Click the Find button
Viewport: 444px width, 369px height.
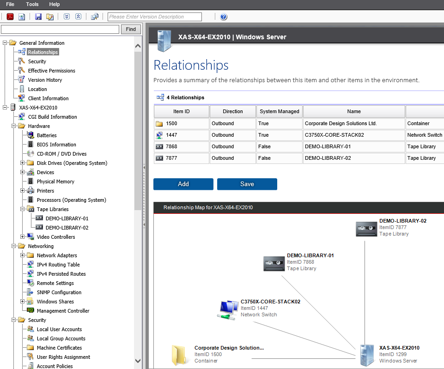pos(130,29)
